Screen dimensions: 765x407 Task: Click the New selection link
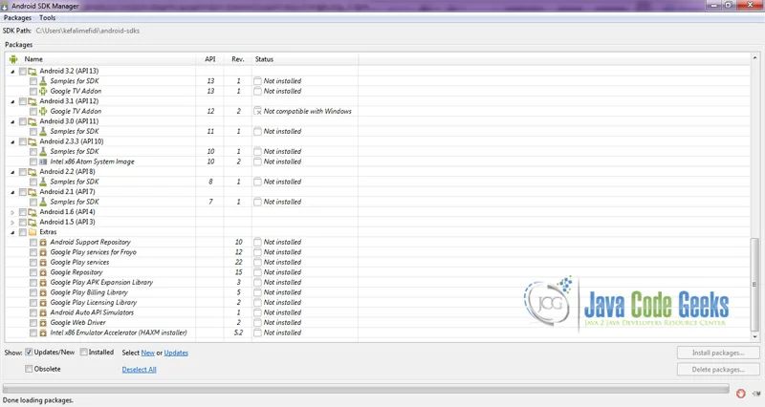point(148,353)
